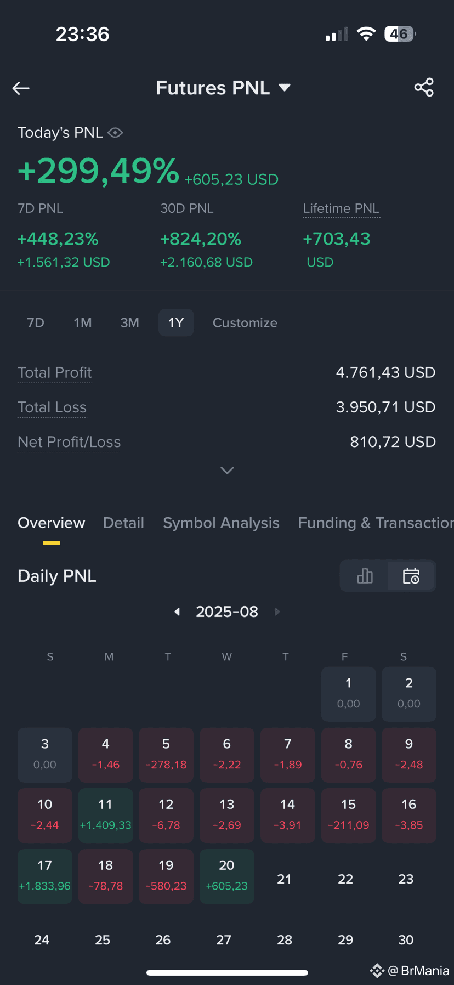Toggle Today's PNL visibility eye
Viewport: 454px width, 985px height.
[115, 133]
